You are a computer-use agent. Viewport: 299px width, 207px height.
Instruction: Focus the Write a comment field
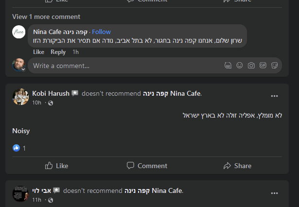pos(122,66)
